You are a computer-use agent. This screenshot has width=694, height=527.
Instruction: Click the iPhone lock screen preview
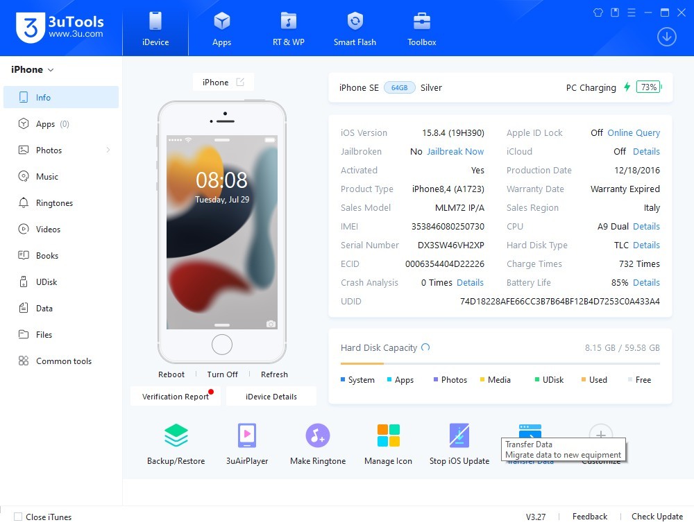[x=222, y=232]
